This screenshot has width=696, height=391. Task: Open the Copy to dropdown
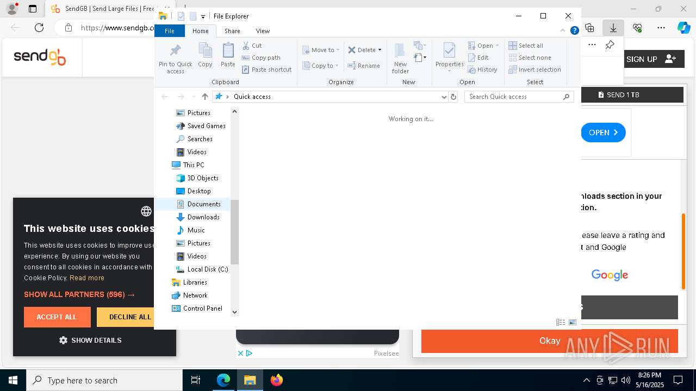[321, 66]
